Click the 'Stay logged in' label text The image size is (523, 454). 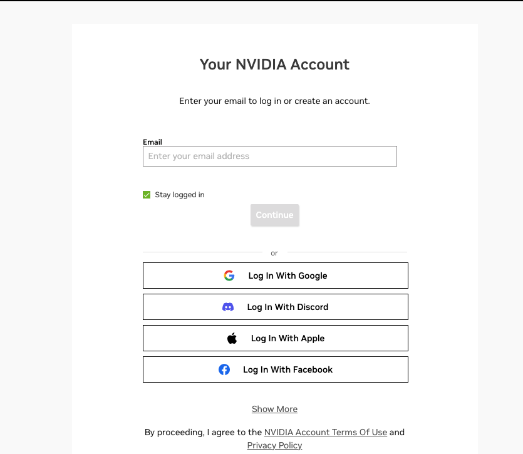point(180,195)
